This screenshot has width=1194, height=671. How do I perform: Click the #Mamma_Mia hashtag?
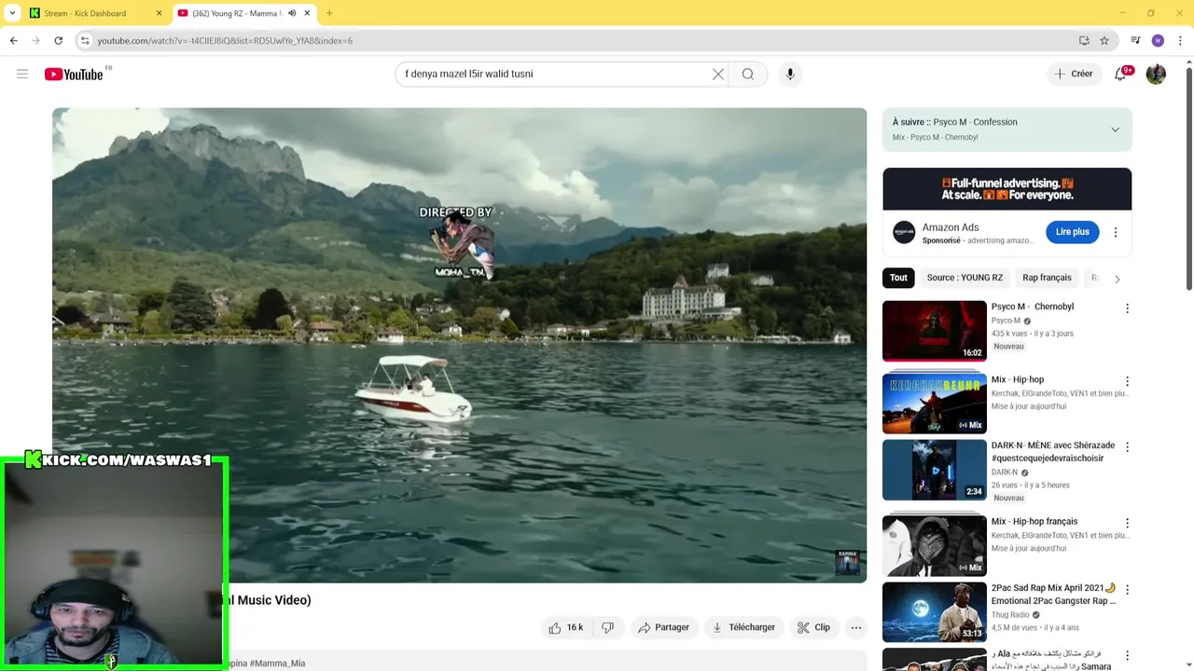pyautogui.click(x=277, y=664)
